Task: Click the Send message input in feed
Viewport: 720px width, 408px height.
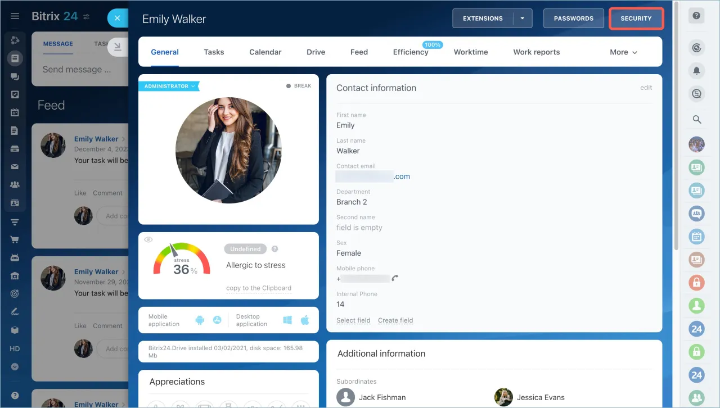Action: pyautogui.click(x=77, y=70)
